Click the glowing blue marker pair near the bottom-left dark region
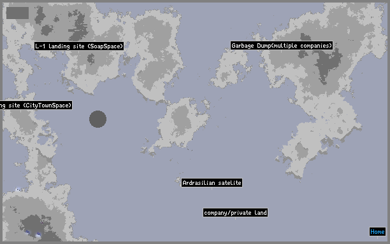Screen dimensions: 390x244 (33, 234)
